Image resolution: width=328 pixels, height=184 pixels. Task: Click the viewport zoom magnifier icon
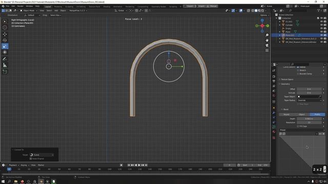pos(267,35)
